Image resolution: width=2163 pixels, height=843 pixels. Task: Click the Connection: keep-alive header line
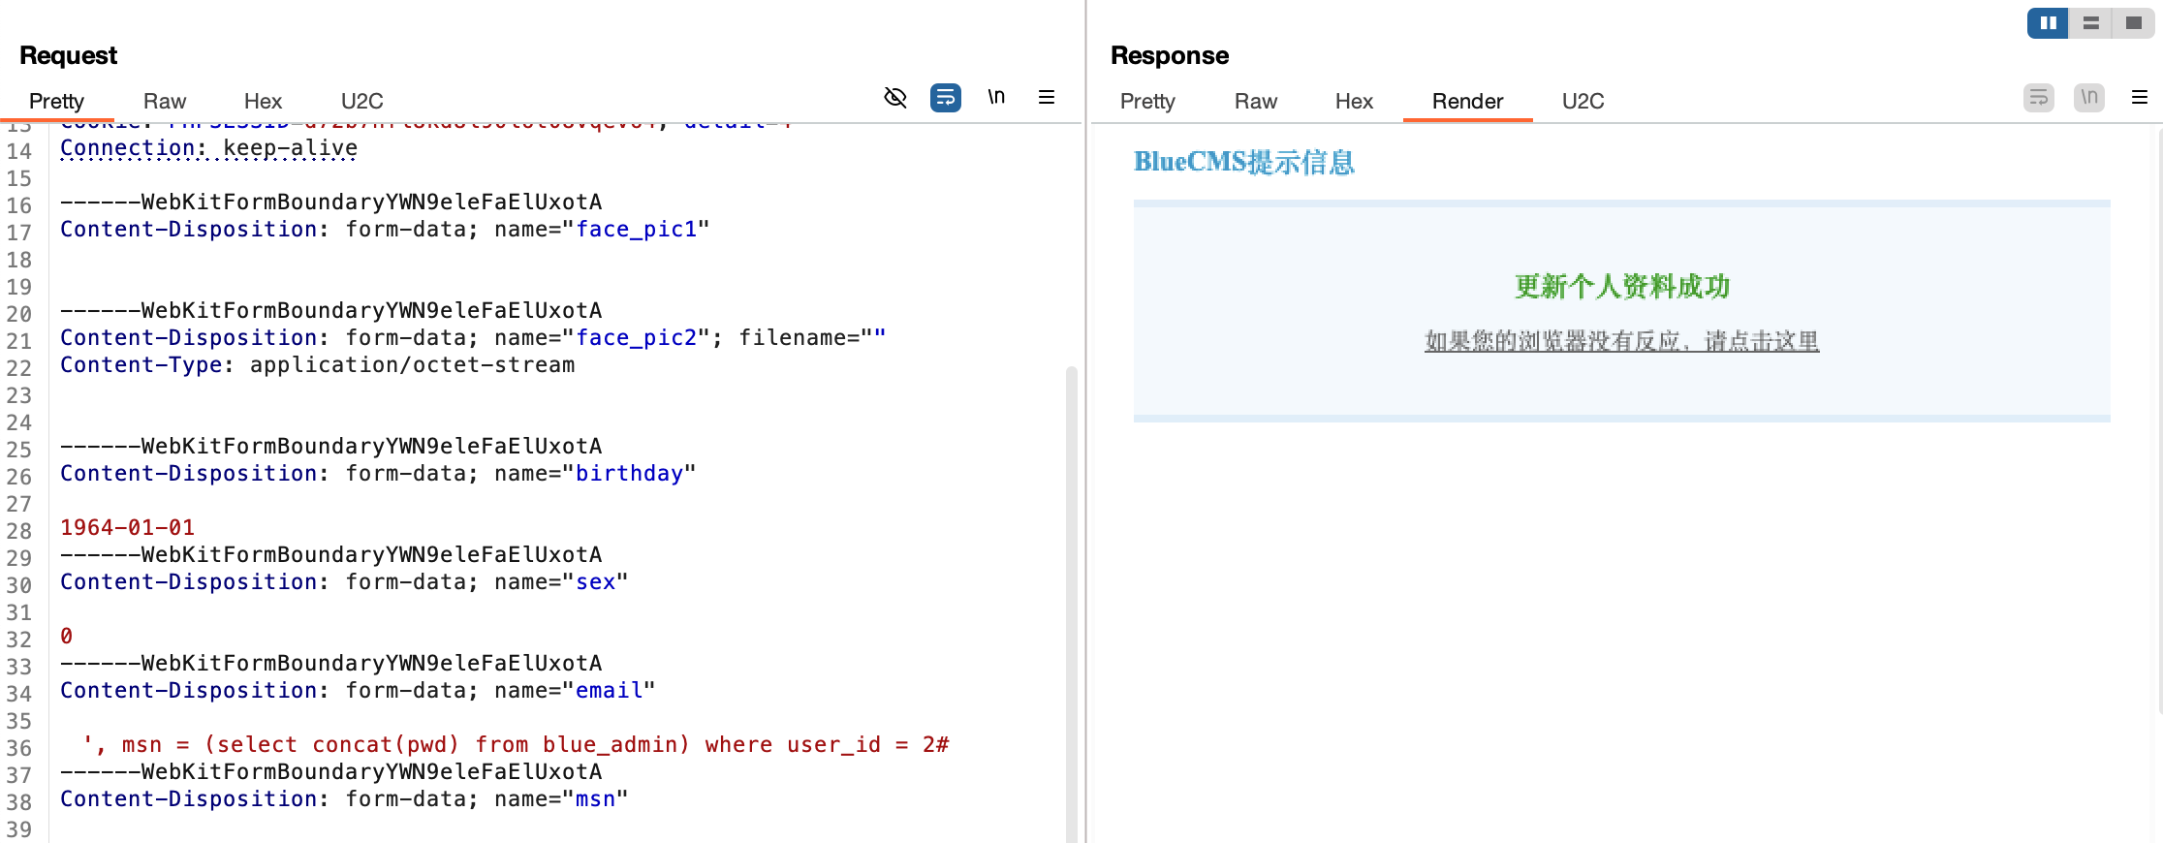[x=208, y=147]
